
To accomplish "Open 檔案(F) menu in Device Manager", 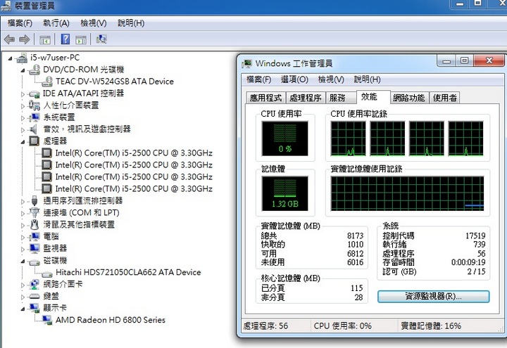I will click(20, 23).
